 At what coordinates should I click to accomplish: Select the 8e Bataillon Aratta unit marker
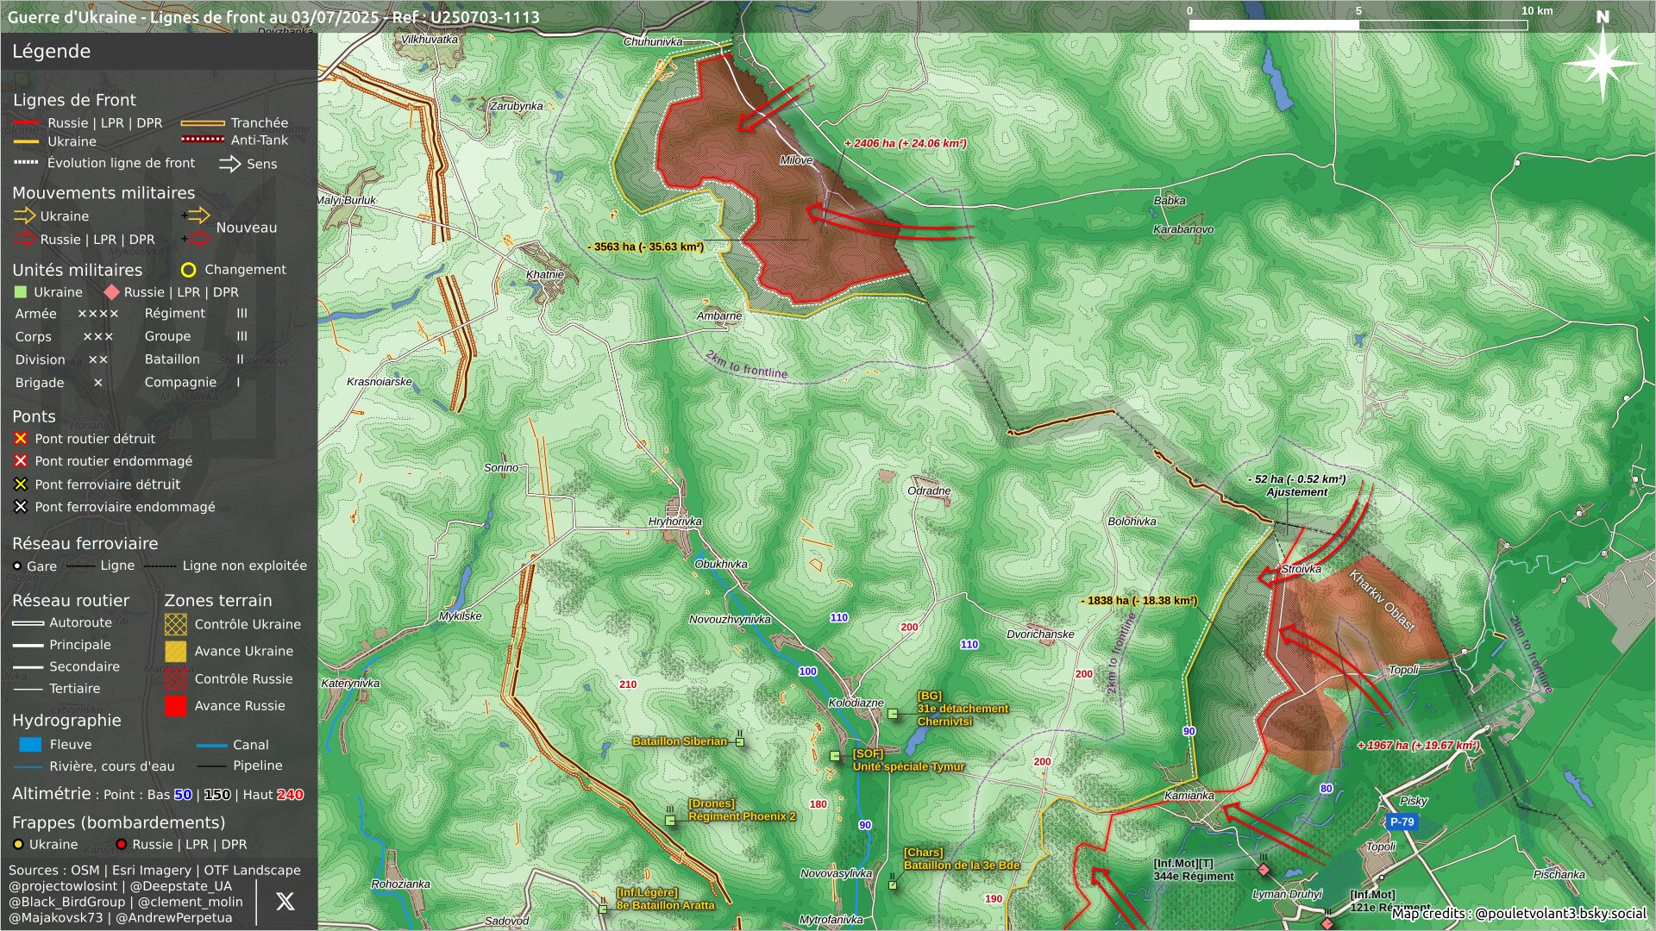[x=603, y=909]
